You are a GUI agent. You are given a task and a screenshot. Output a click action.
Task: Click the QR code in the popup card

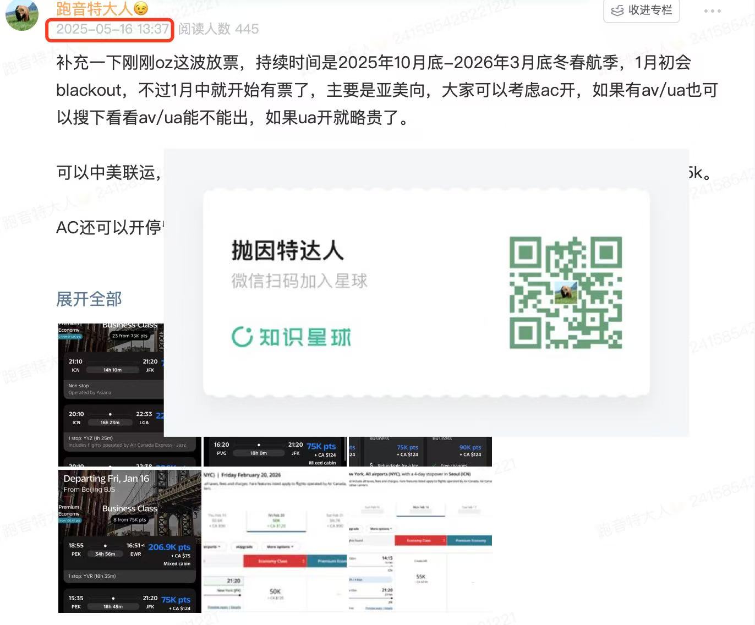pos(566,293)
